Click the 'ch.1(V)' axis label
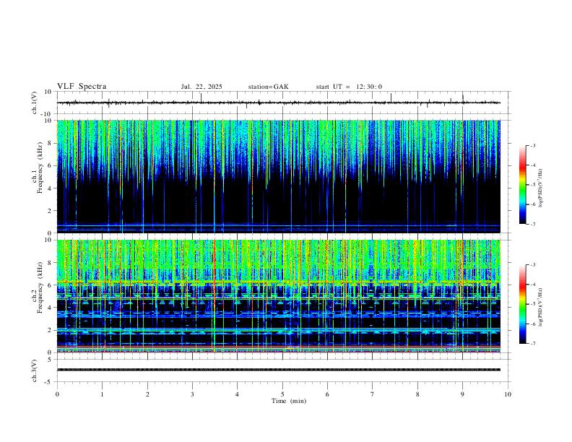The image size is (572, 442). coord(34,103)
